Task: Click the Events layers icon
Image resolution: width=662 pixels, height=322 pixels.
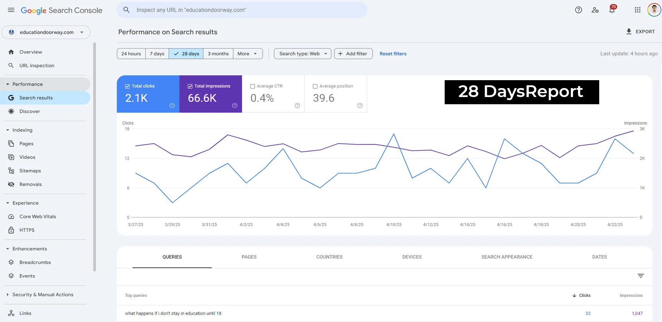Action: point(11,276)
